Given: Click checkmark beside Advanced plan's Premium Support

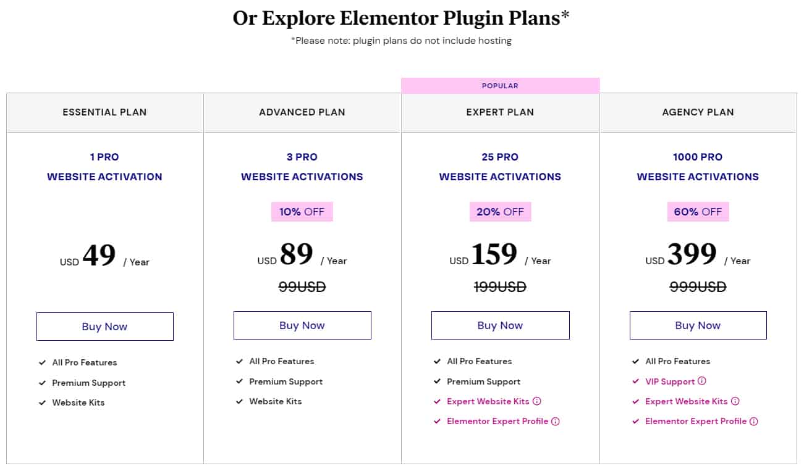Looking at the screenshot, I should pos(239,381).
